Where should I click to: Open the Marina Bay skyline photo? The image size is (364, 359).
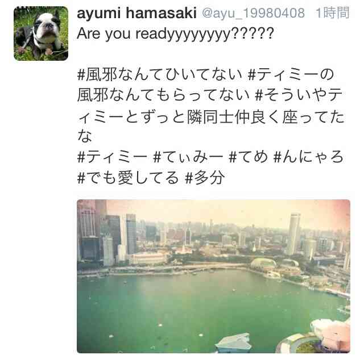pyautogui.click(x=213, y=276)
